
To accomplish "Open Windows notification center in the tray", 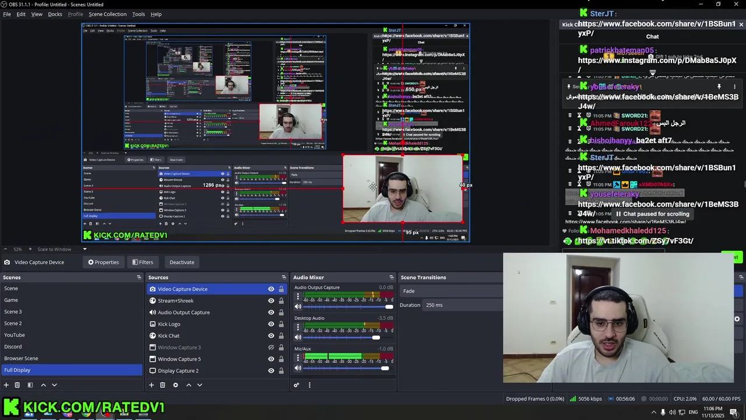I will (734, 412).
